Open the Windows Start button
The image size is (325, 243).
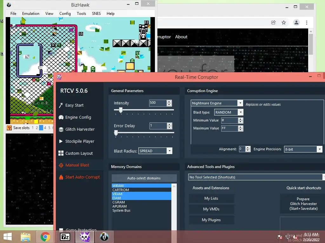(x=8, y=237)
